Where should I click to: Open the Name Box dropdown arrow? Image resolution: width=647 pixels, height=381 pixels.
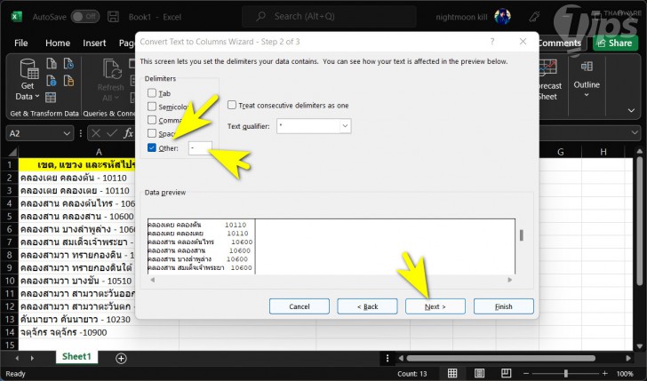coord(67,133)
